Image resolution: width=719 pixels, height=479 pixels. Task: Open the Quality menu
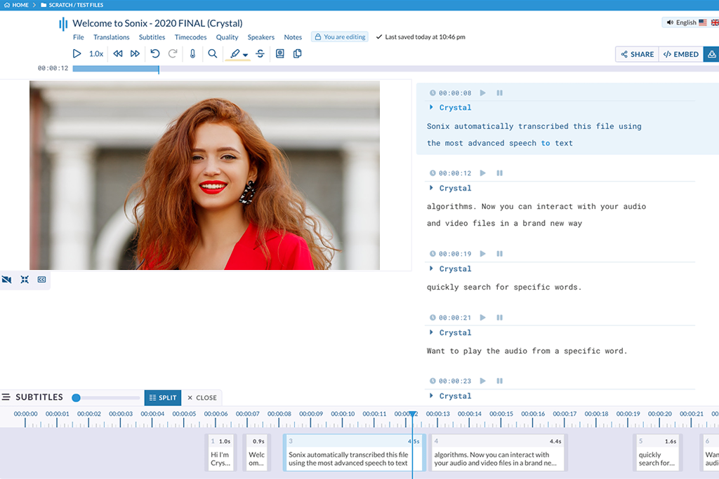click(x=227, y=37)
